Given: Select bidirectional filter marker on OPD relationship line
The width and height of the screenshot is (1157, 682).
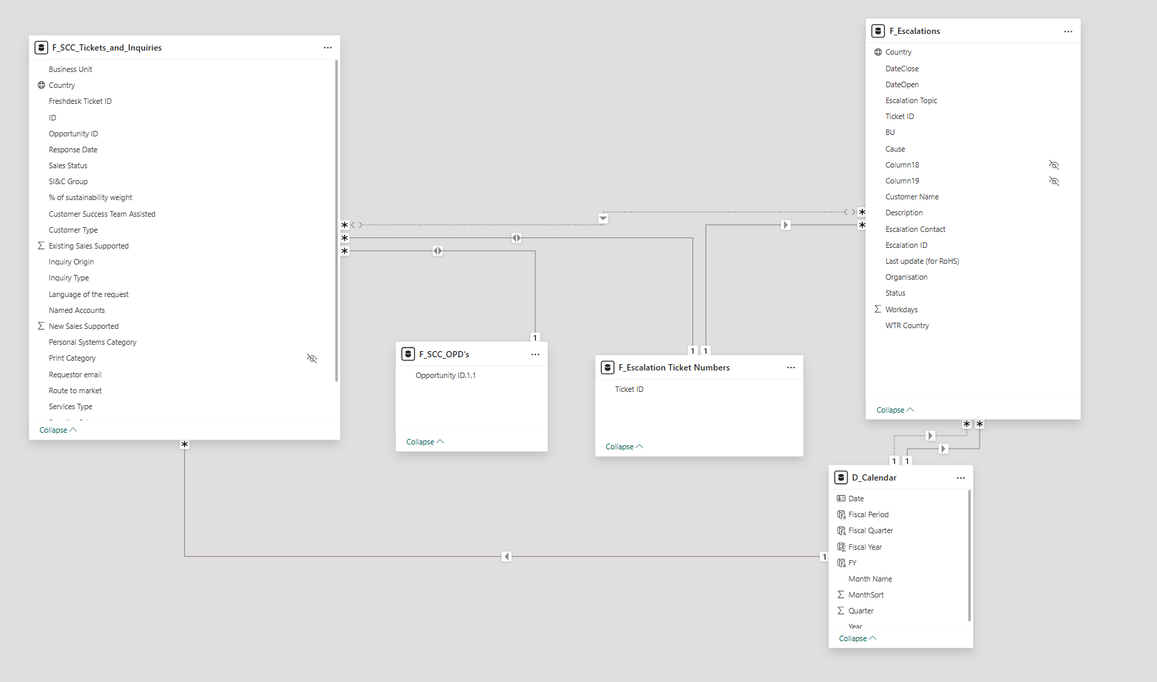Looking at the screenshot, I should pyautogui.click(x=438, y=251).
